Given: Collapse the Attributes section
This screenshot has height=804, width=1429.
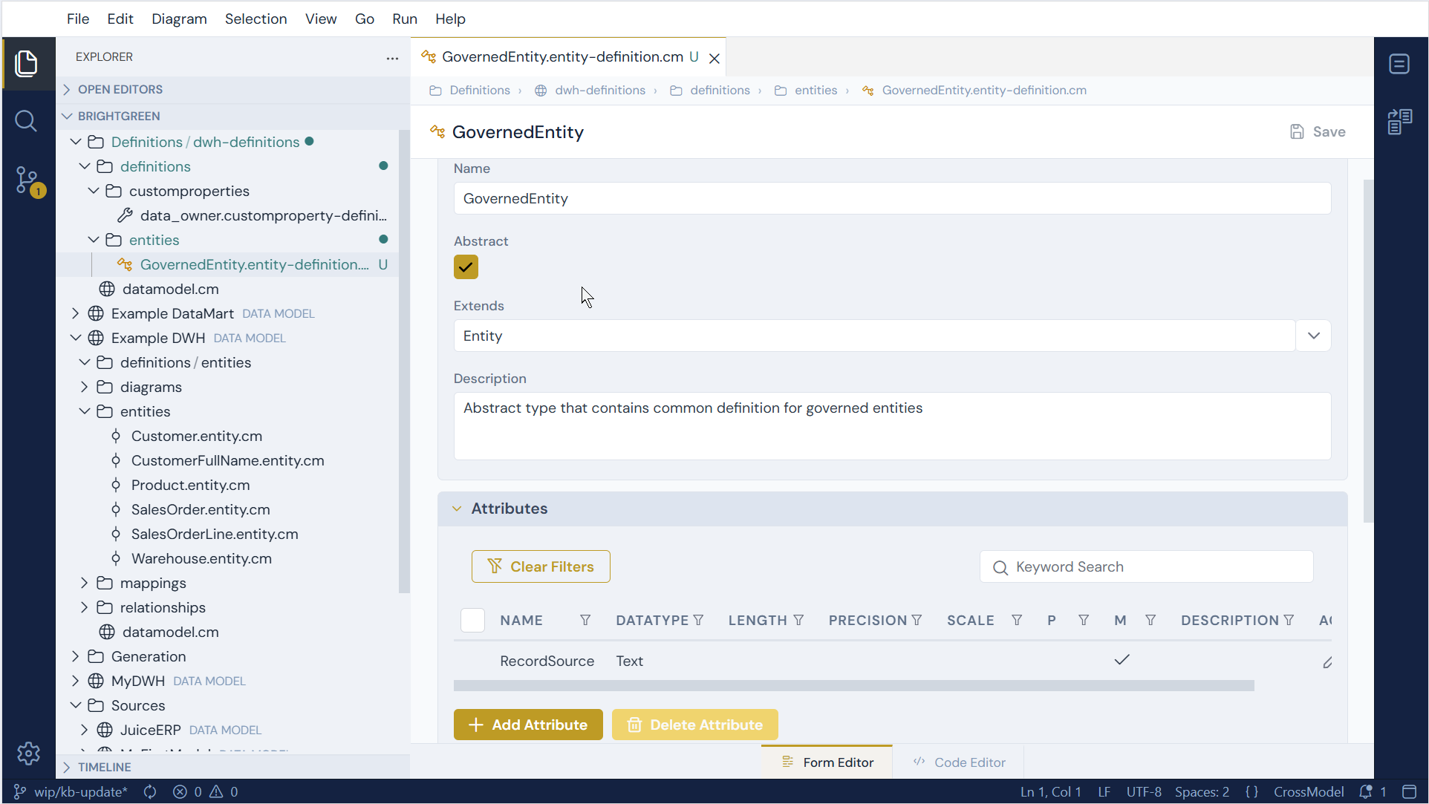Looking at the screenshot, I should 457,509.
